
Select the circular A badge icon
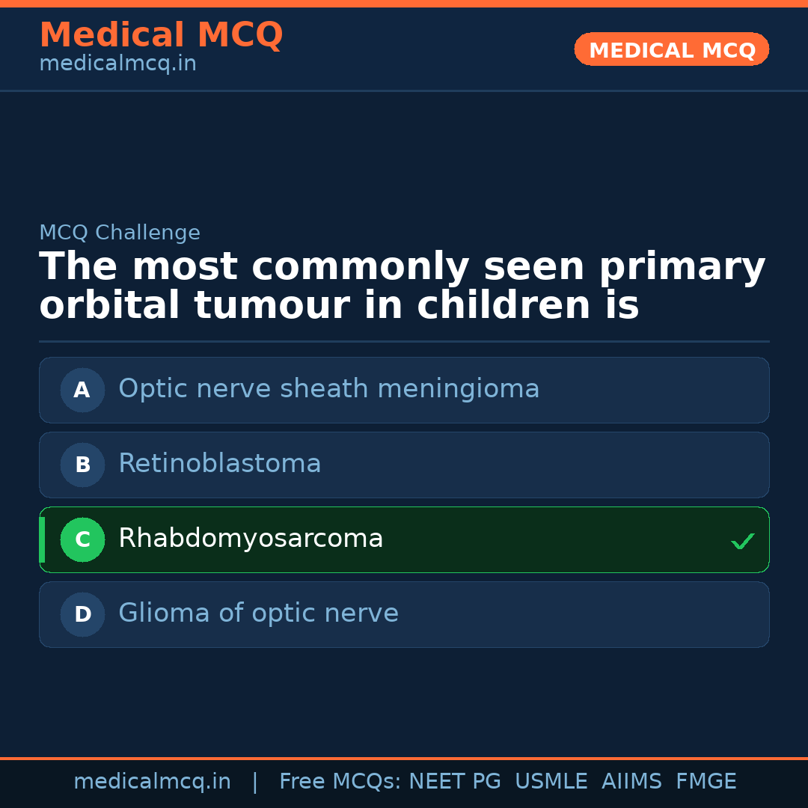click(82, 390)
